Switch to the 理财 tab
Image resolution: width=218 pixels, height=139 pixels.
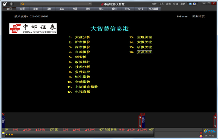point(114,9)
